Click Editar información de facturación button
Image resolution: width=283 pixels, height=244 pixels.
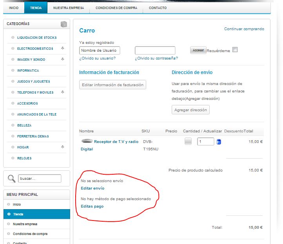point(112,85)
